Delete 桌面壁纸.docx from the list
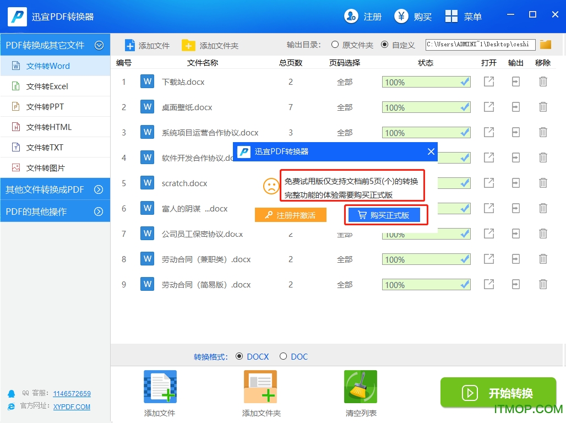566x423 pixels. (543, 107)
